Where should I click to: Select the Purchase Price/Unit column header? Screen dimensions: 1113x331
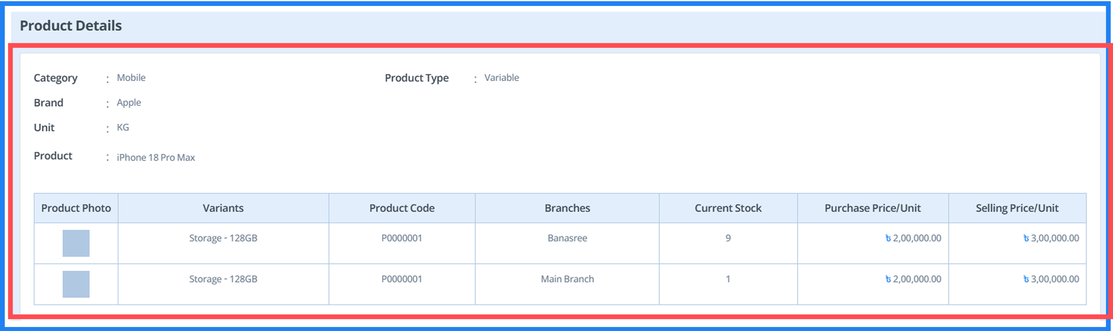pos(873,208)
